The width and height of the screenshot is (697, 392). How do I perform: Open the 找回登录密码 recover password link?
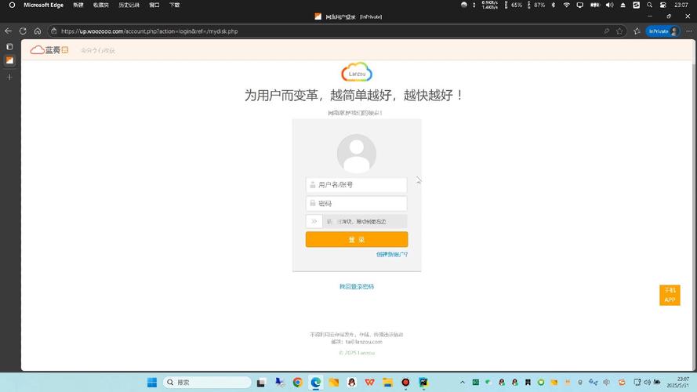[357, 287]
